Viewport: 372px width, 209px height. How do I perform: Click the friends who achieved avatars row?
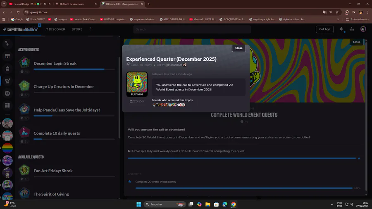[x=169, y=105]
